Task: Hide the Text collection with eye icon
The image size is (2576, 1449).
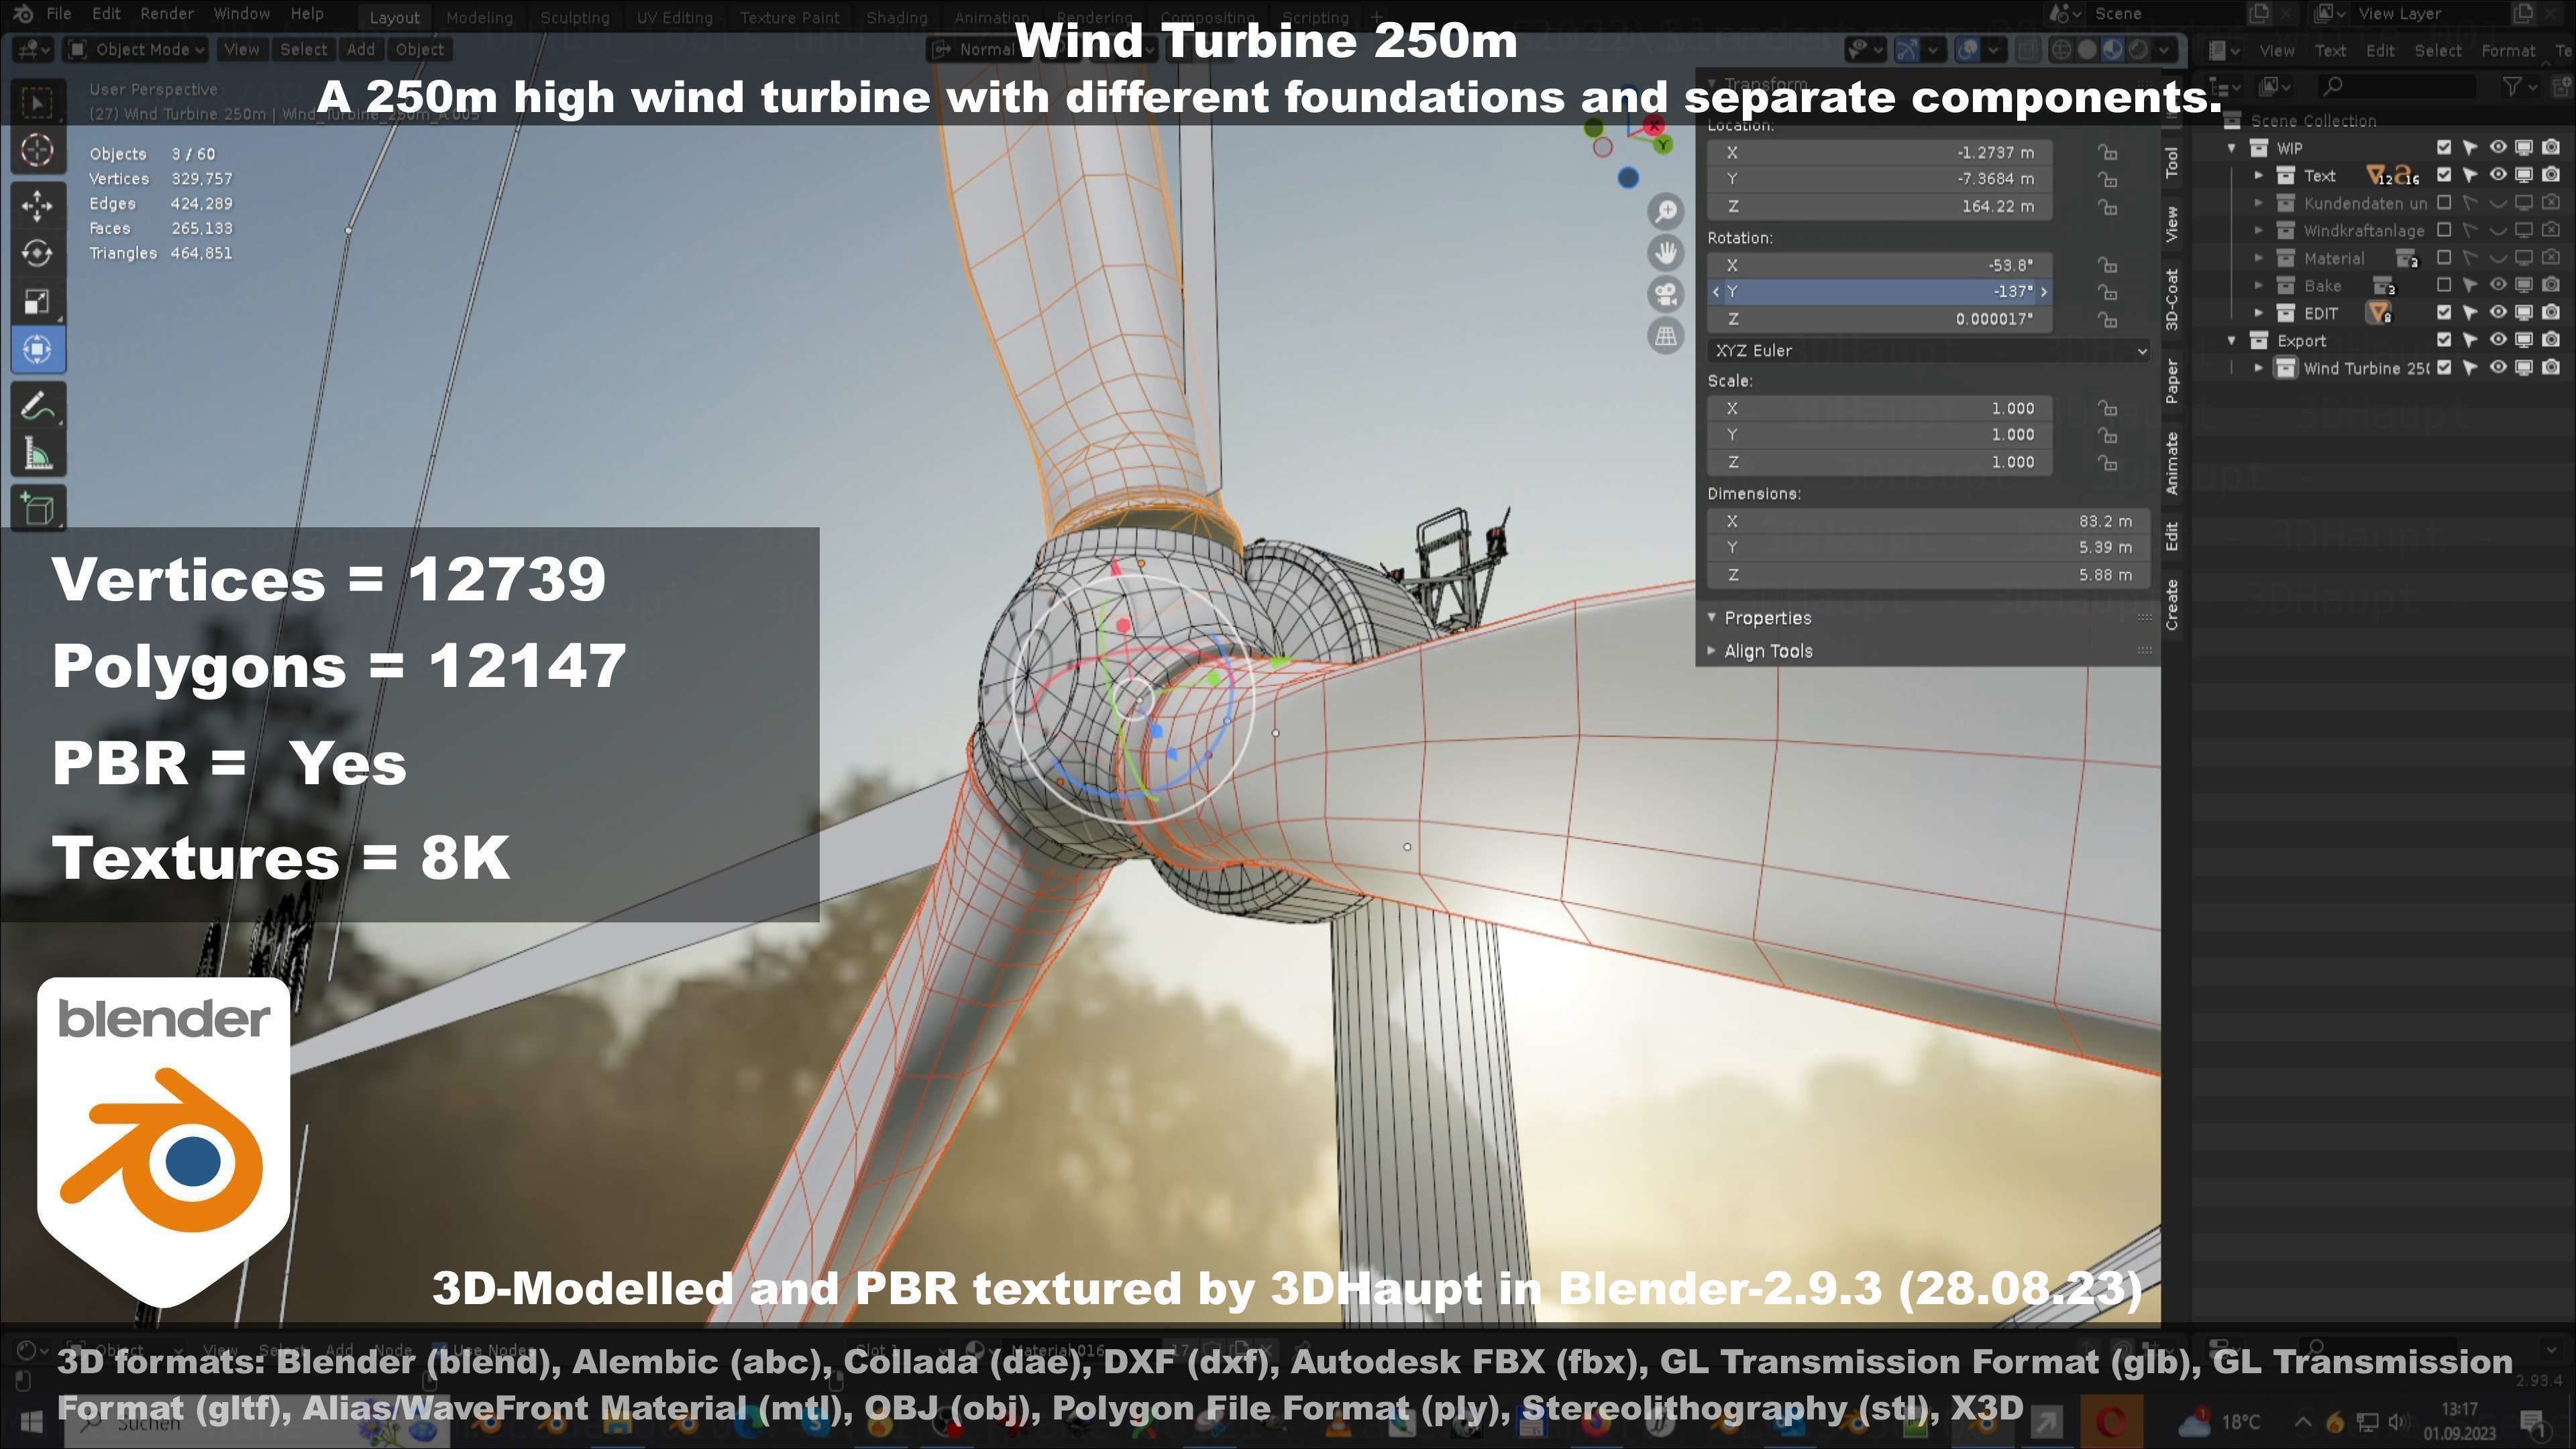Action: [x=2497, y=176]
